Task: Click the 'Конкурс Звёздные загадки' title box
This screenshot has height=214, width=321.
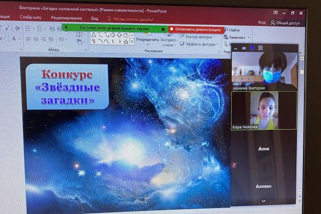Action: 67,86
